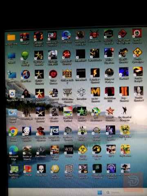Screen dimensions: 147x196
Task: Launch the Scourge blue circular shortcut
Action: [111, 168]
